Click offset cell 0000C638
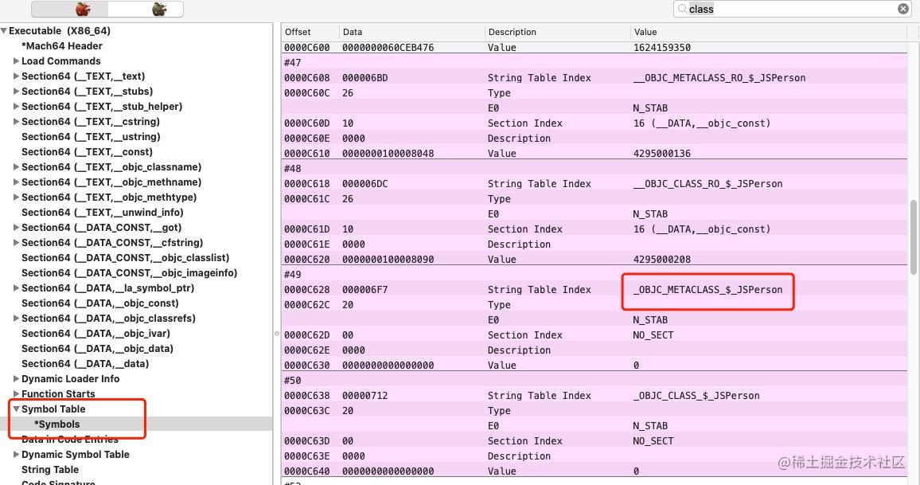Viewport: 920px width, 485px height. [x=307, y=396]
